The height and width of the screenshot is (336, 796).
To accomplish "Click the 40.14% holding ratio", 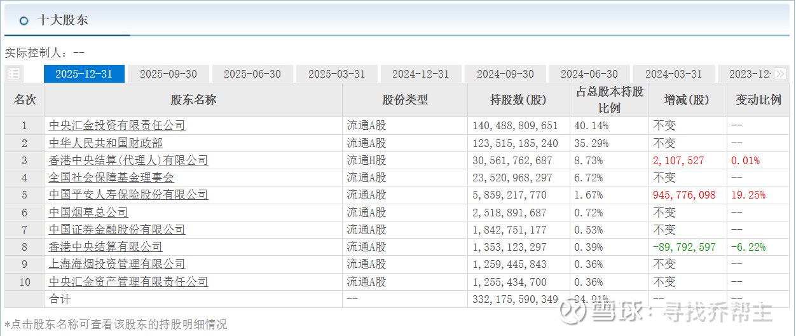I will coord(591,126).
